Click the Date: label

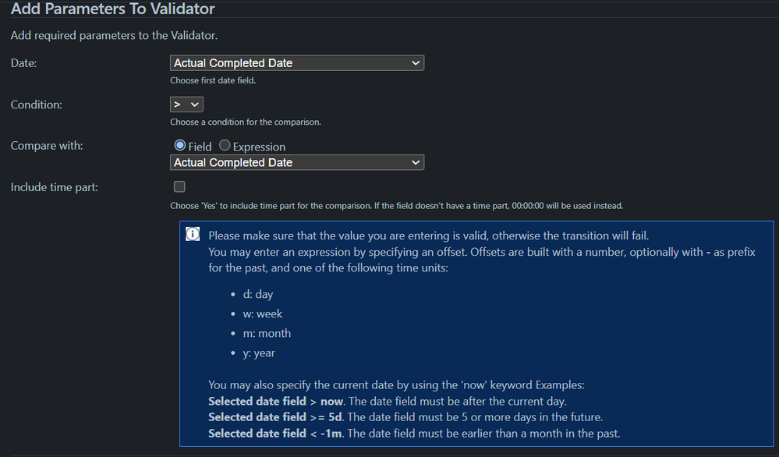23,63
